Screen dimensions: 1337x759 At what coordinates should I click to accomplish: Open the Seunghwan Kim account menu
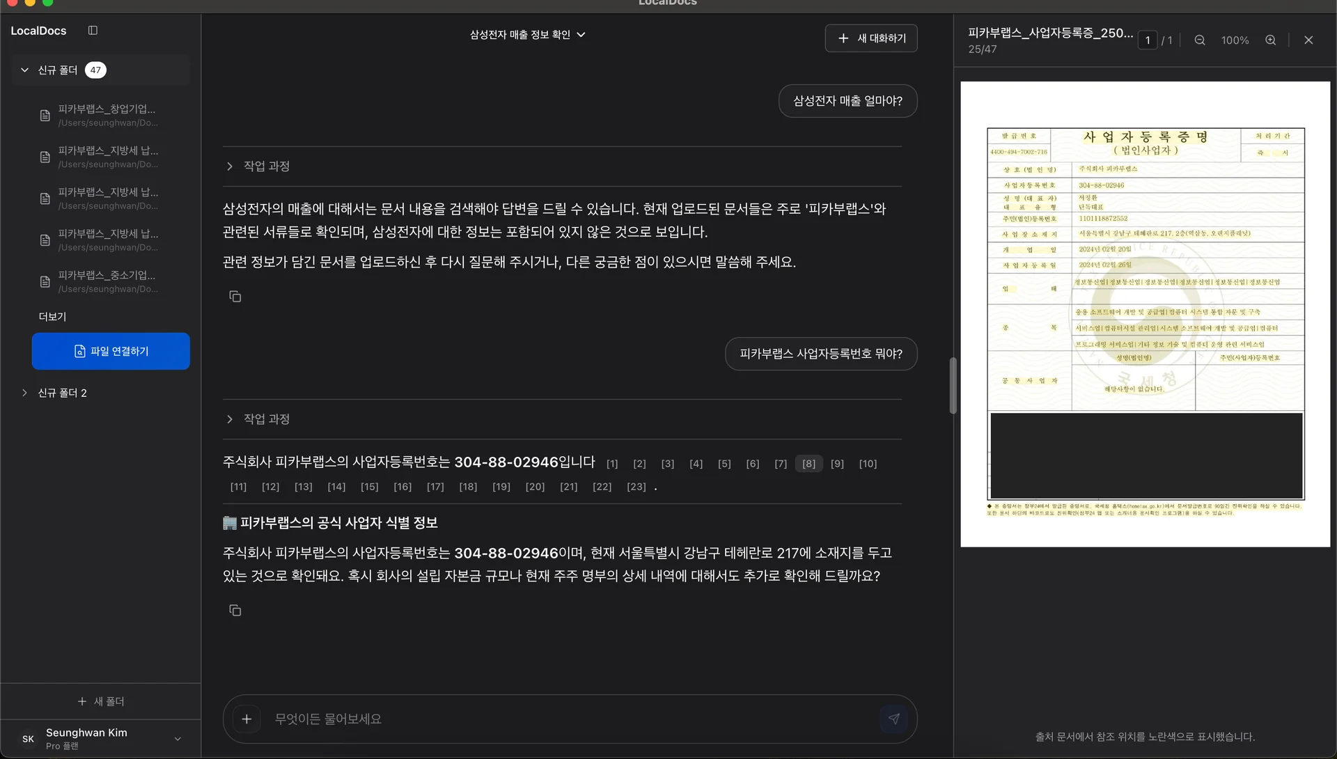click(x=100, y=738)
